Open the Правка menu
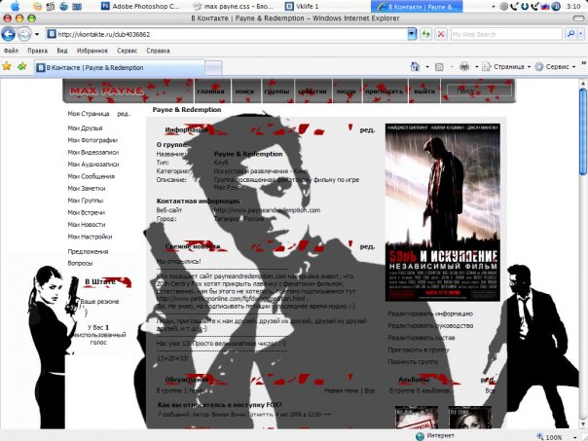 pyautogui.click(x=38, y=51)
